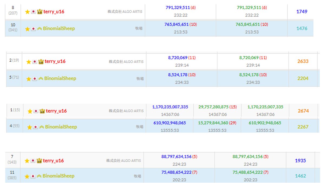
Task: Click Japan flag in terry_u16's rank 2 (19) row
Action: click(35, 61)
